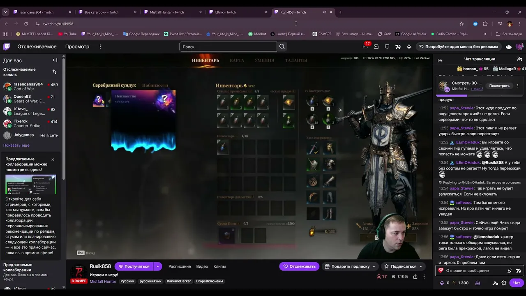
Task: Open top navigation more dots menu
Action: 100,46
